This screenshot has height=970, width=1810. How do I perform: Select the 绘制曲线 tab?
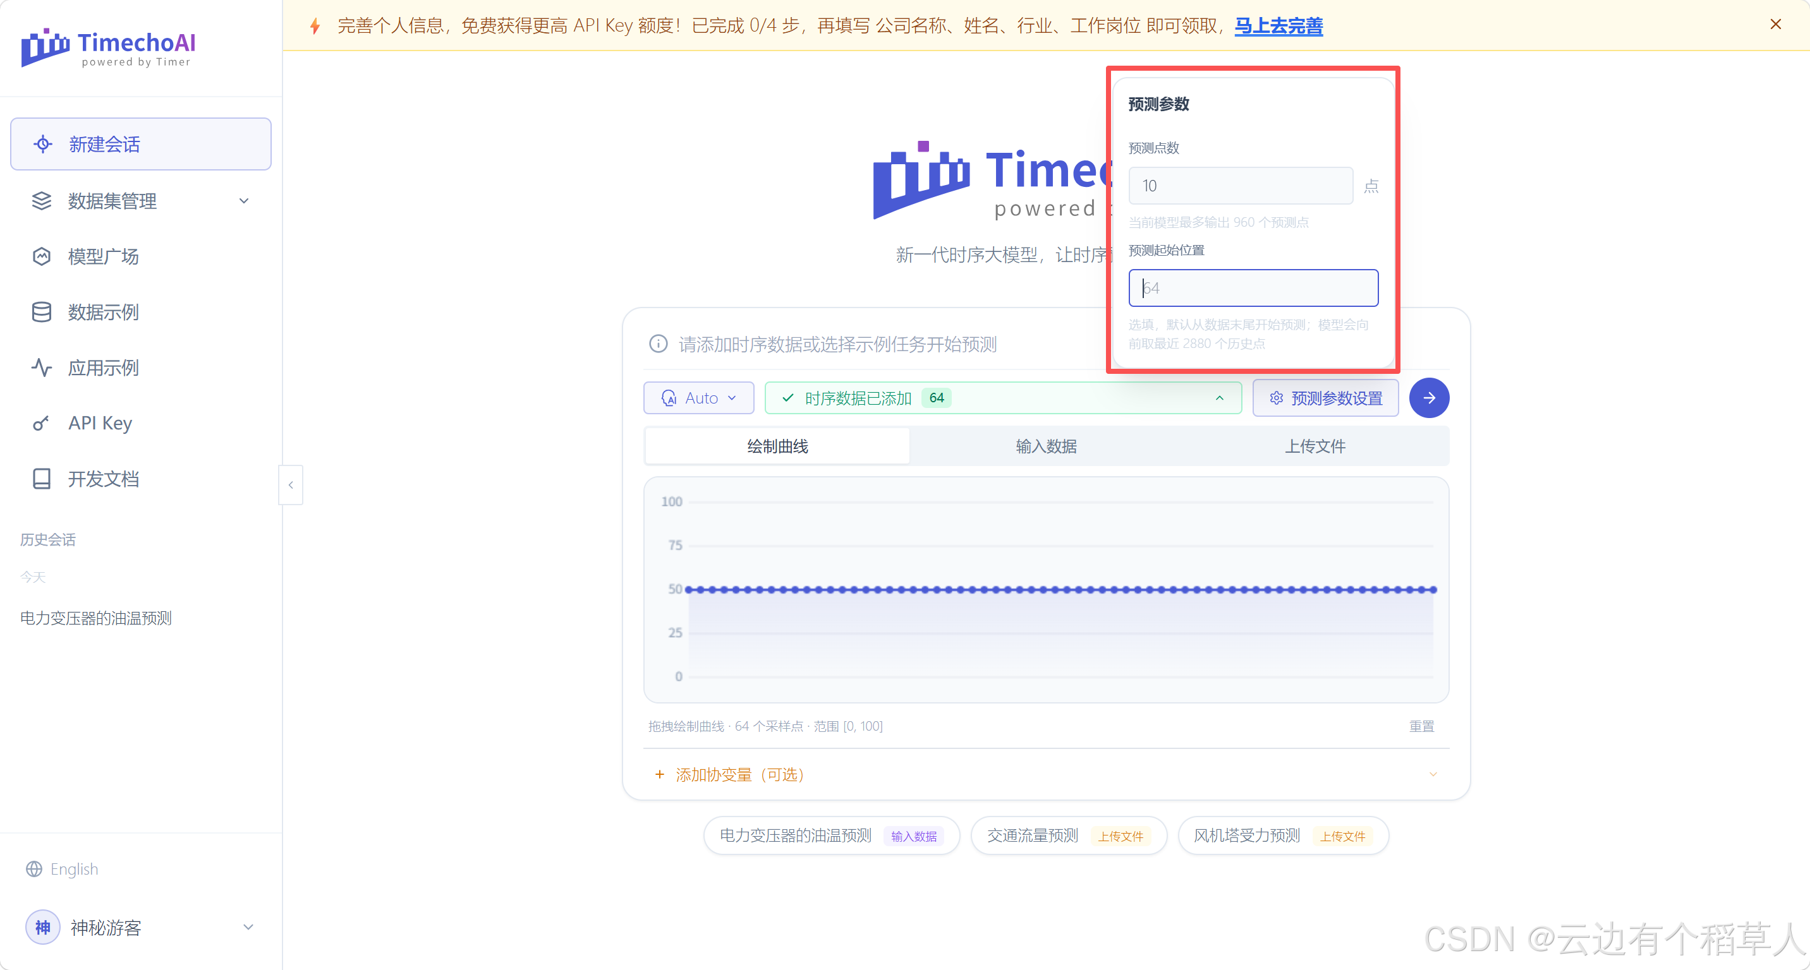pyautogui.click(x=778, y=446)
